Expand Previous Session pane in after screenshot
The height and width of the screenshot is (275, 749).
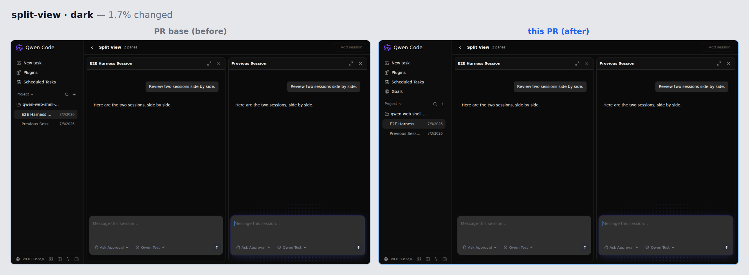[x=719, y=64]
